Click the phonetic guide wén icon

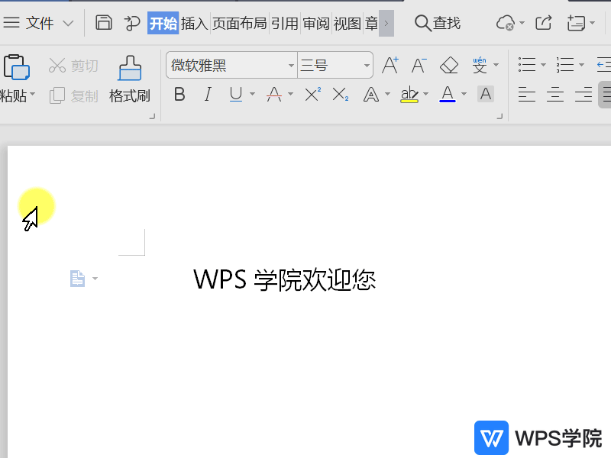(x=480, y=65)
